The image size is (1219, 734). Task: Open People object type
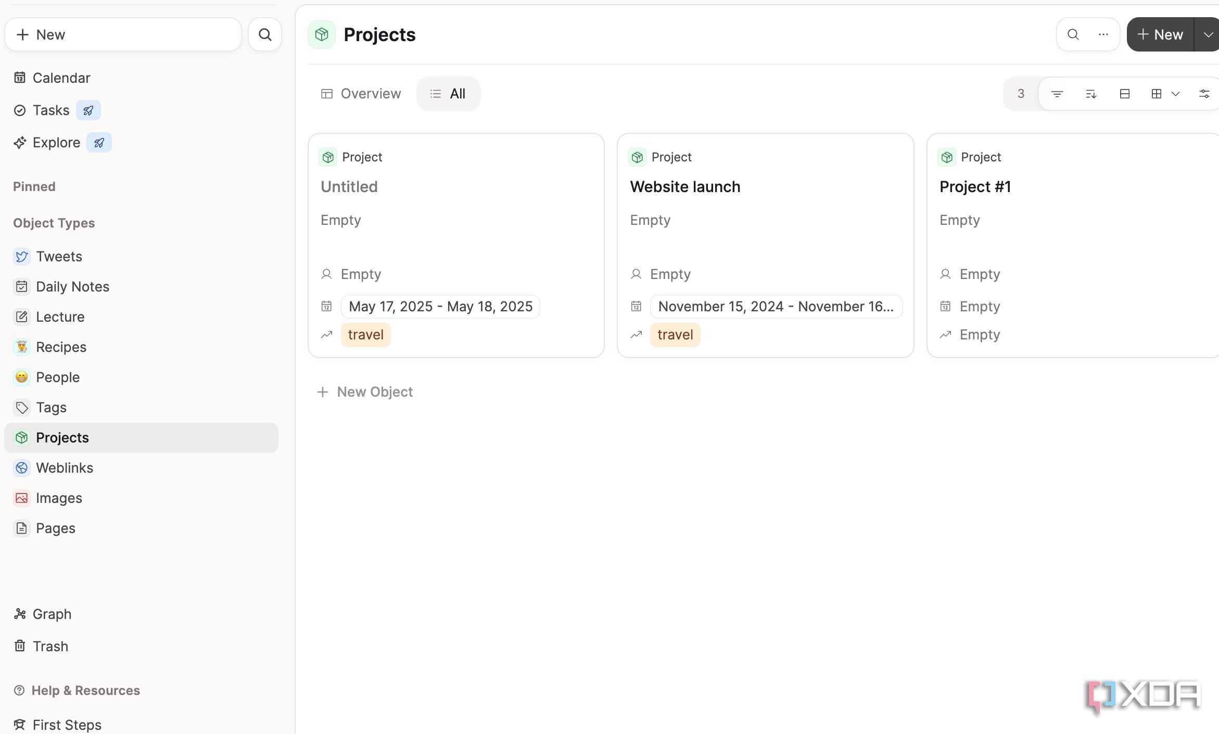[141, 377]
